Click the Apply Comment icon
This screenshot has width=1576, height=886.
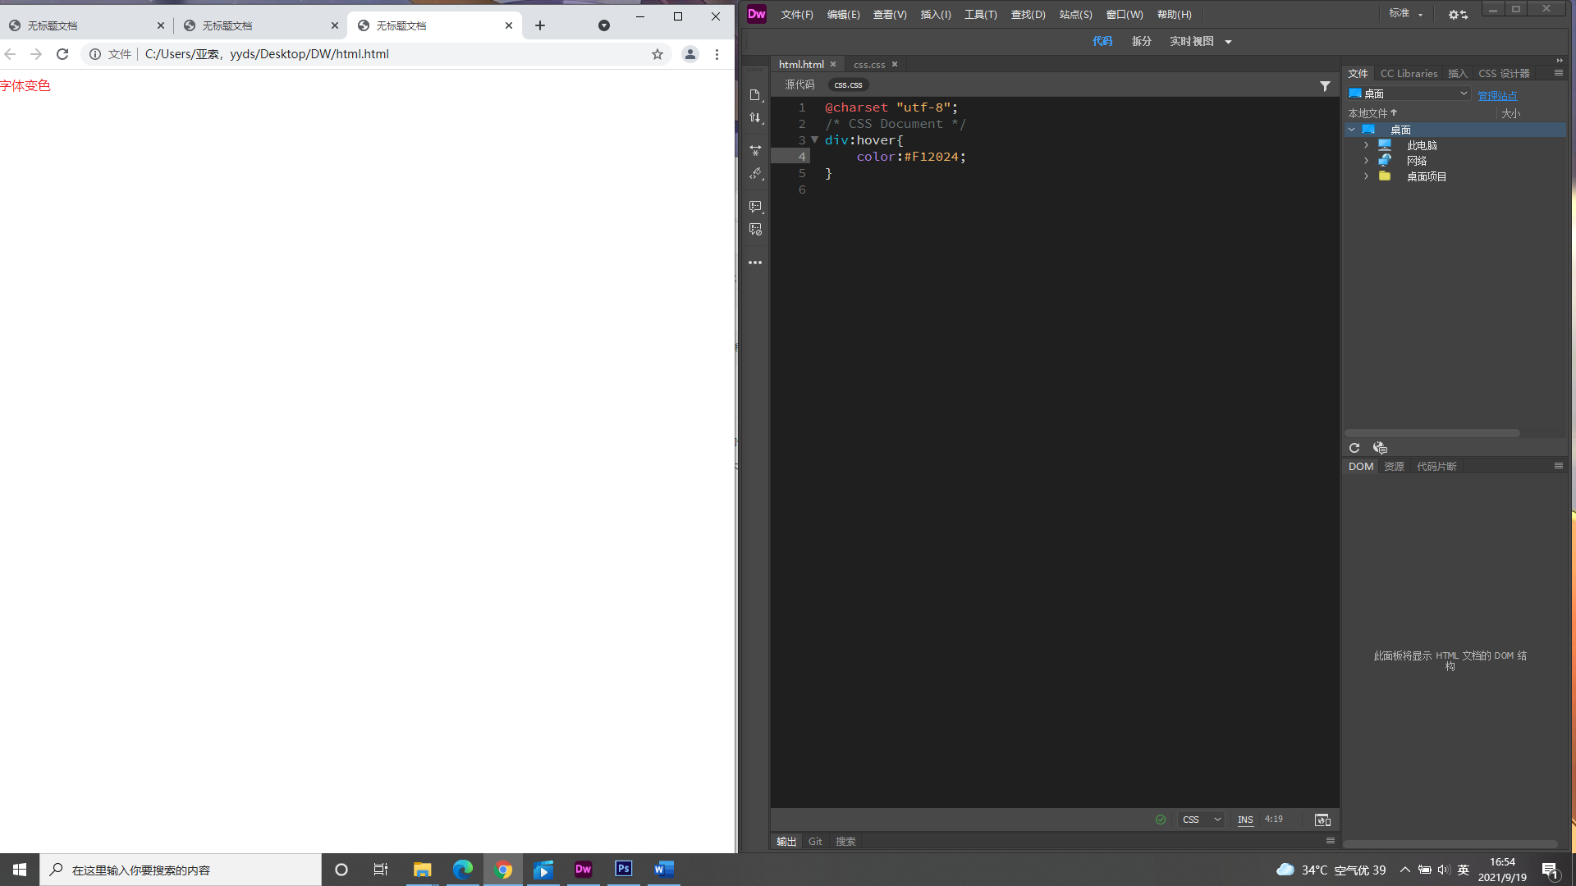755,207
